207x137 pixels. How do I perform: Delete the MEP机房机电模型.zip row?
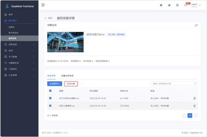[194, 98]
